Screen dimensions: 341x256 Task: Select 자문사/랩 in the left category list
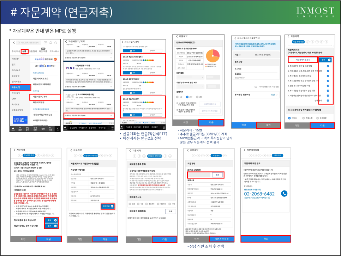(x=20, y=87)
